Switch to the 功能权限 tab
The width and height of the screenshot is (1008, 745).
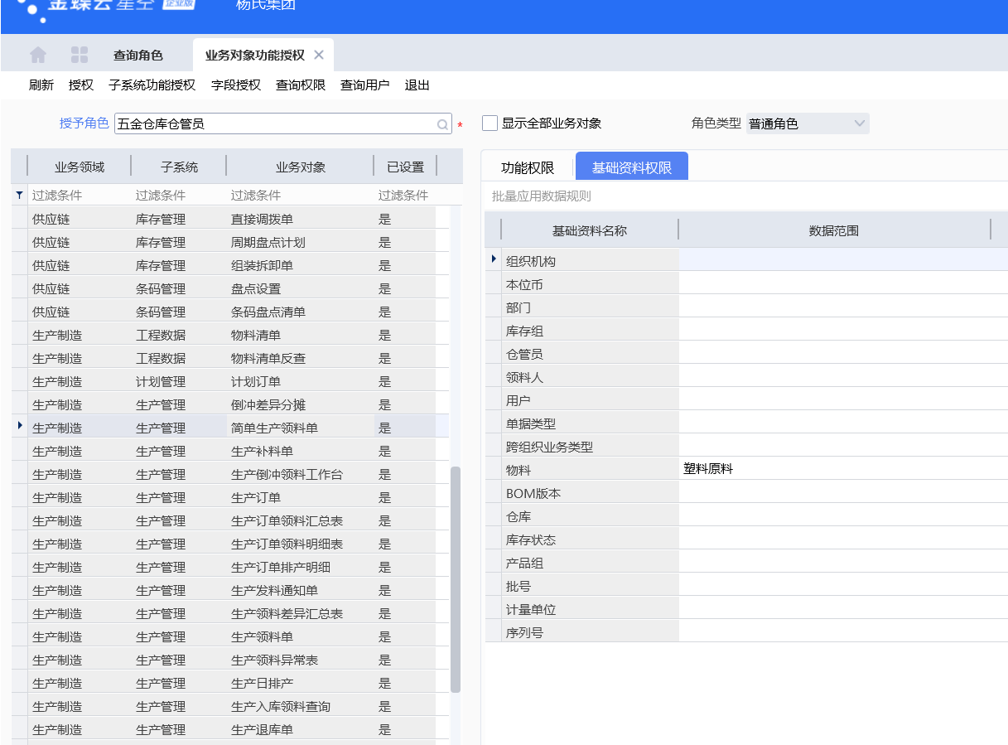(528, 167)
